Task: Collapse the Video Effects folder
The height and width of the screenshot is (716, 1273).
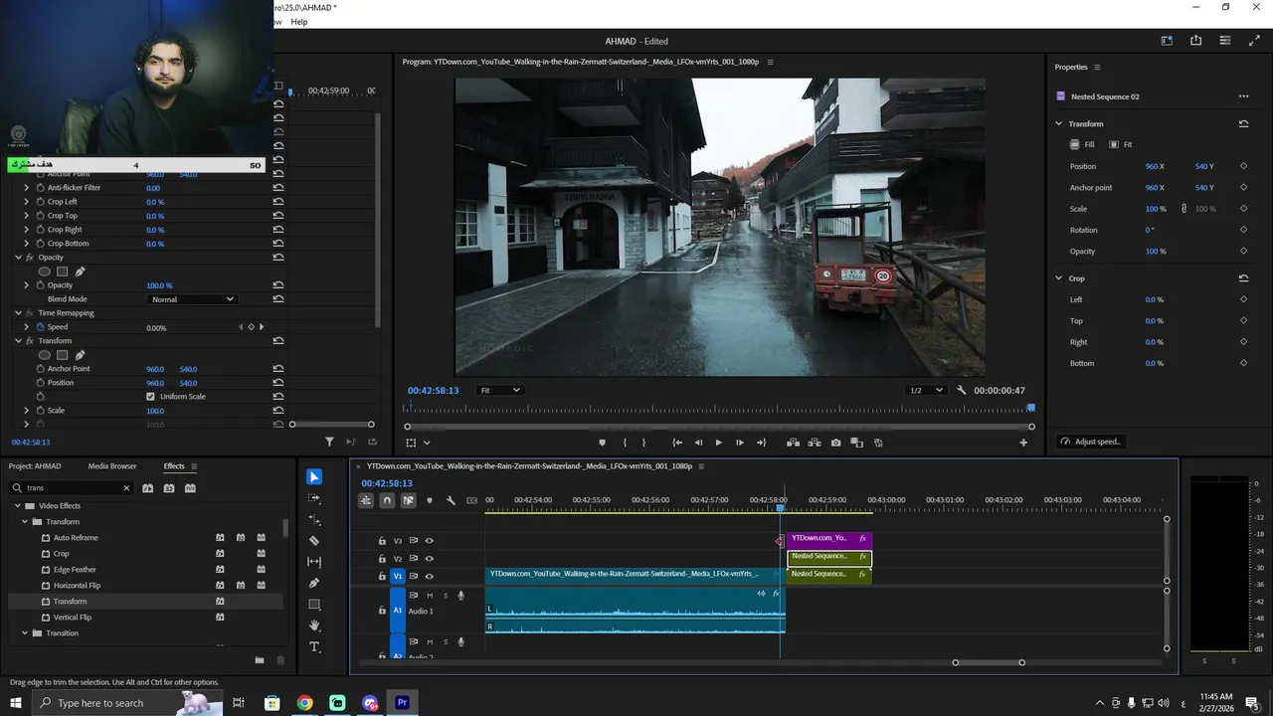Action: [x=18, y=506]
